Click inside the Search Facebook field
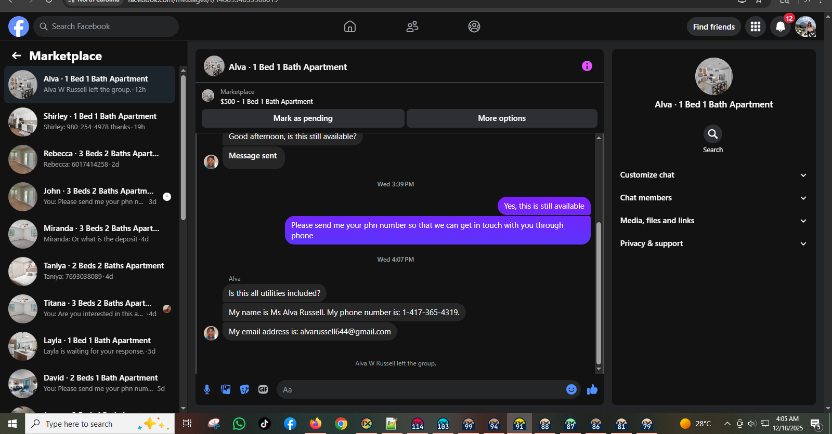The height and width of the screenshot is (434, 832). pyautogui.click(x=106, y=26)
